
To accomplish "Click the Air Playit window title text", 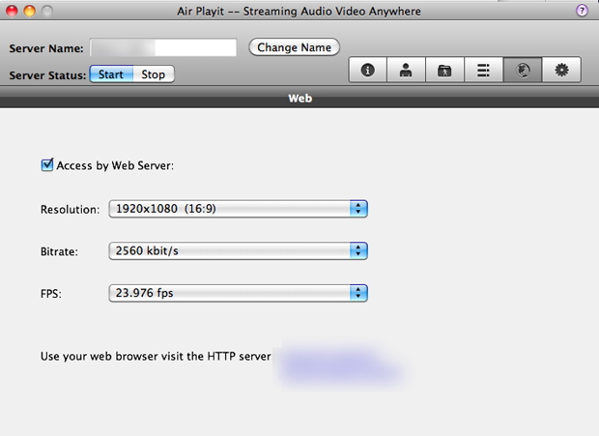I will click(299, 11).
